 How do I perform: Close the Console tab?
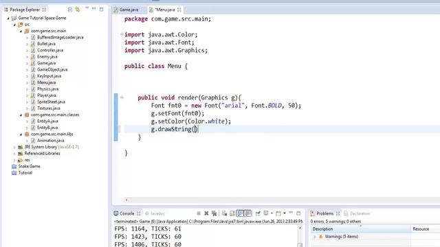click(138, 213)
